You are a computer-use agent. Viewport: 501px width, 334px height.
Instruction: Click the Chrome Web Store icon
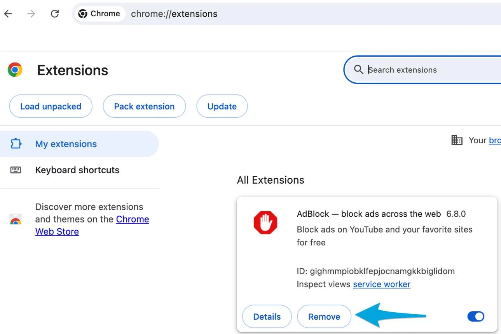(x=16, y=219)
